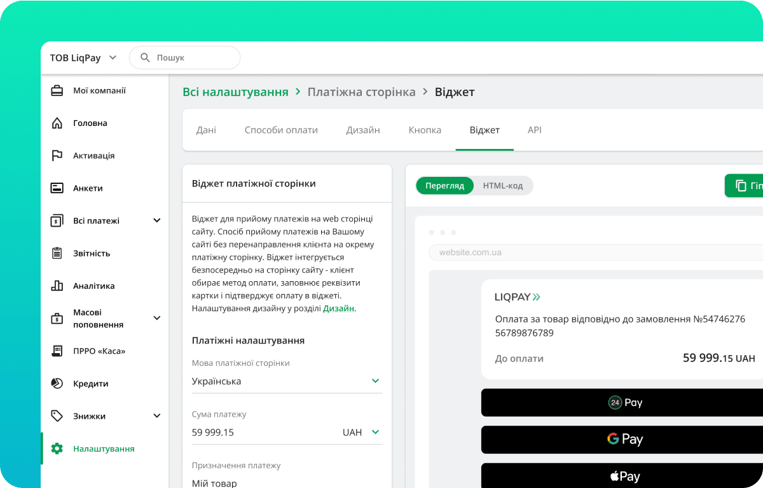Image resolution: width=763 pixels, height=488 pixels.
Task: Select the Аналітика chart icon
Action: tap(57, 285)
